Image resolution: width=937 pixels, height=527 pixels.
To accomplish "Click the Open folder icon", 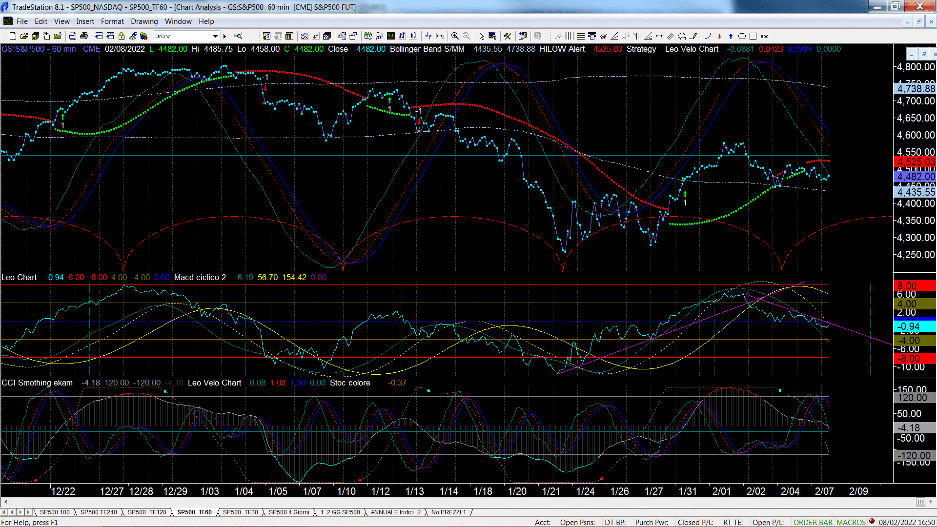I will [x=24, y=36].
